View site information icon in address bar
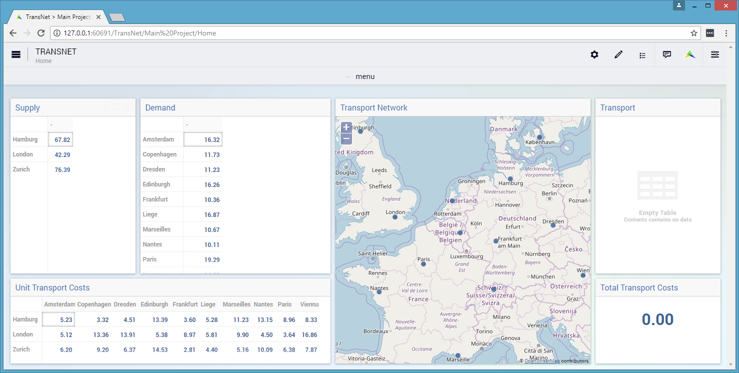This screenshot has width=739, height=373. [x=57, y=33]
